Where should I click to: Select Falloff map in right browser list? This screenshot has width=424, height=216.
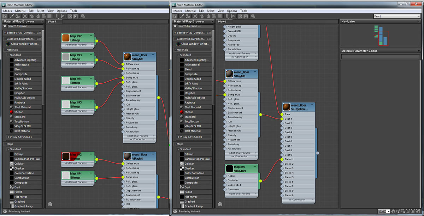tap(188, 192)
